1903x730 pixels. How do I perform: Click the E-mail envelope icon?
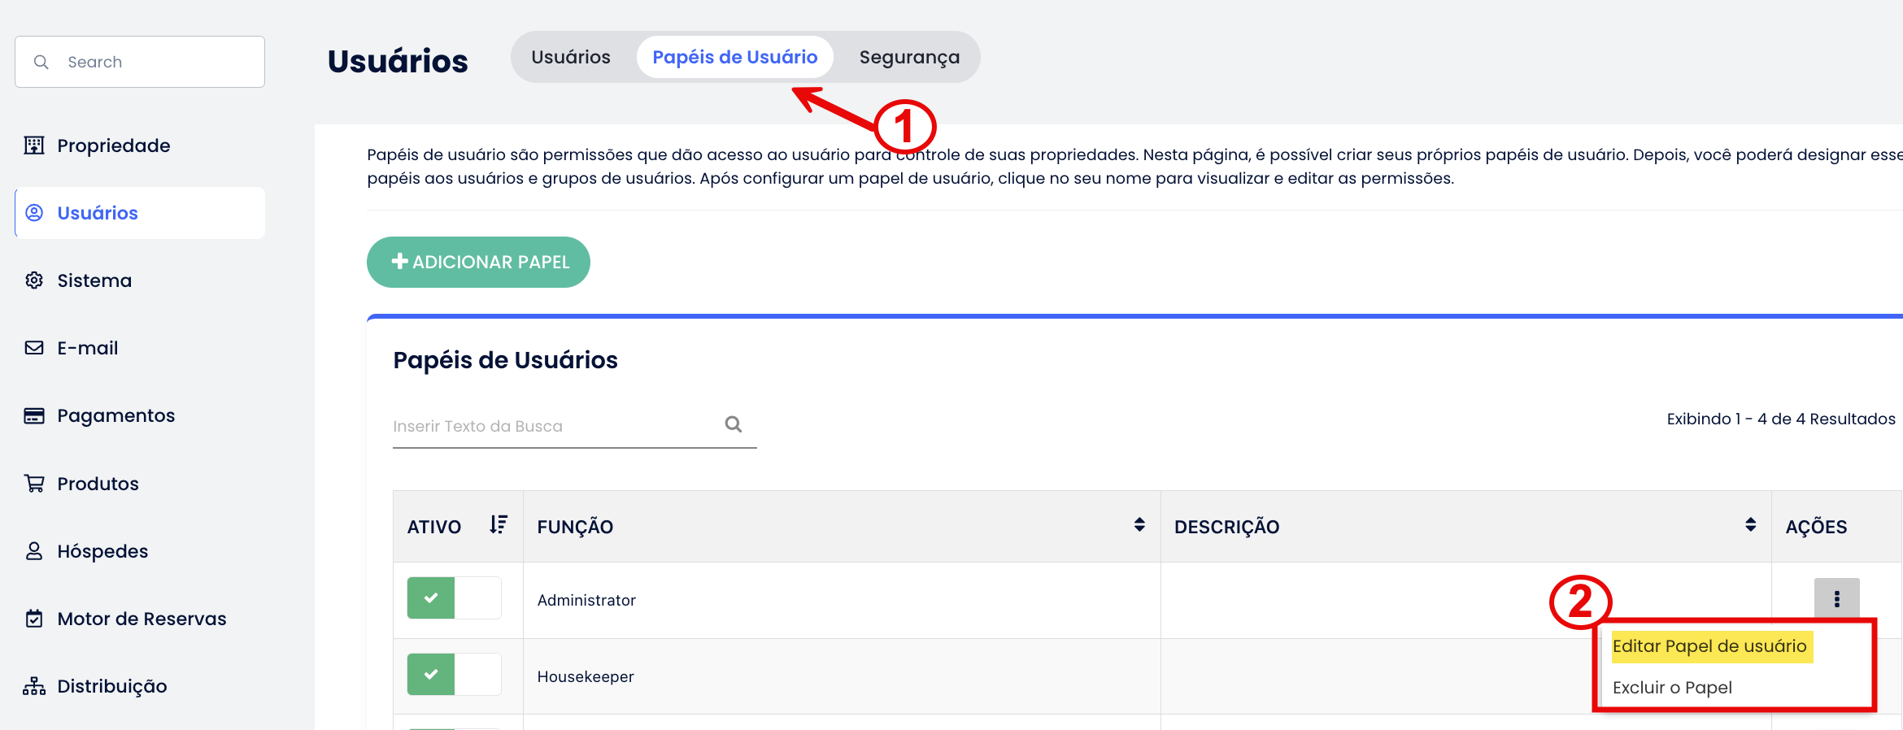pyautogui.click(x=34, y=348)
